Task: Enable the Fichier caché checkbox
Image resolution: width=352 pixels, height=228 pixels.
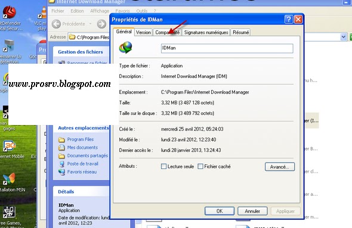Action: pyautogui.click(x=200, y=167)
